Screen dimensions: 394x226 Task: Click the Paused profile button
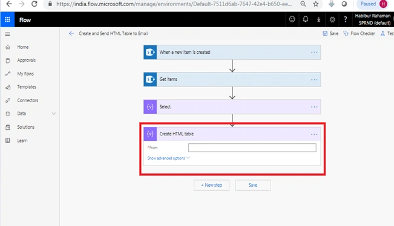click(373, 4)
